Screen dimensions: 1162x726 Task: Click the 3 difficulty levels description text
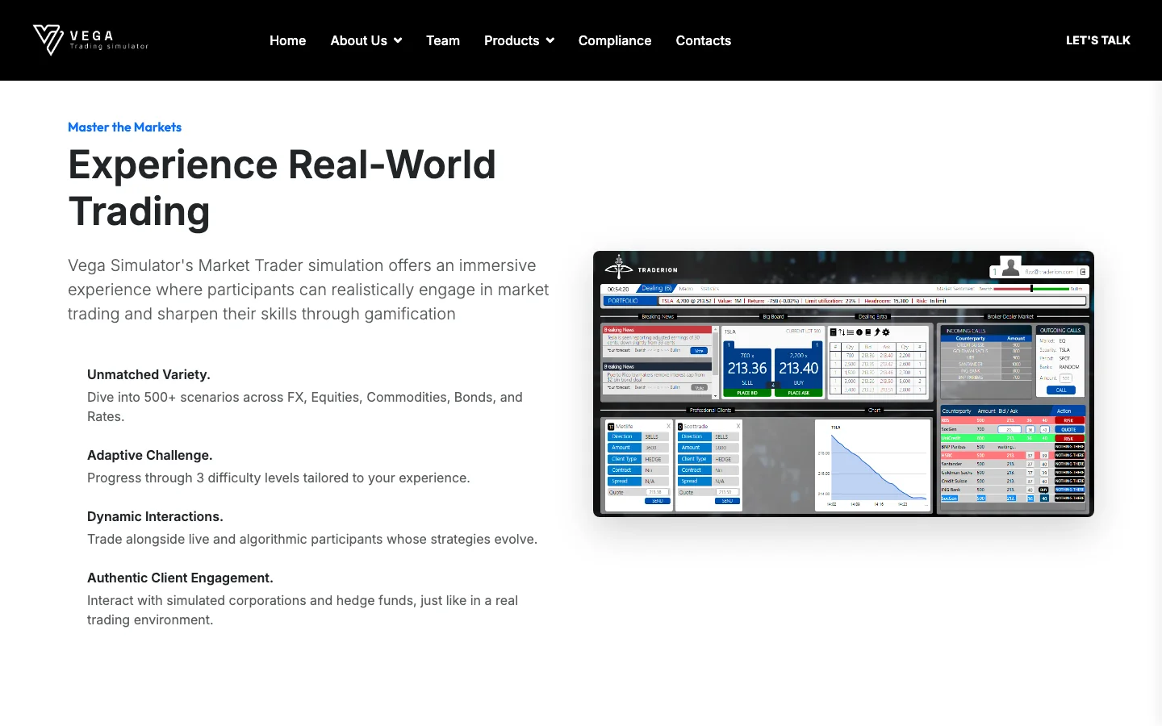(x=278, y=478)
